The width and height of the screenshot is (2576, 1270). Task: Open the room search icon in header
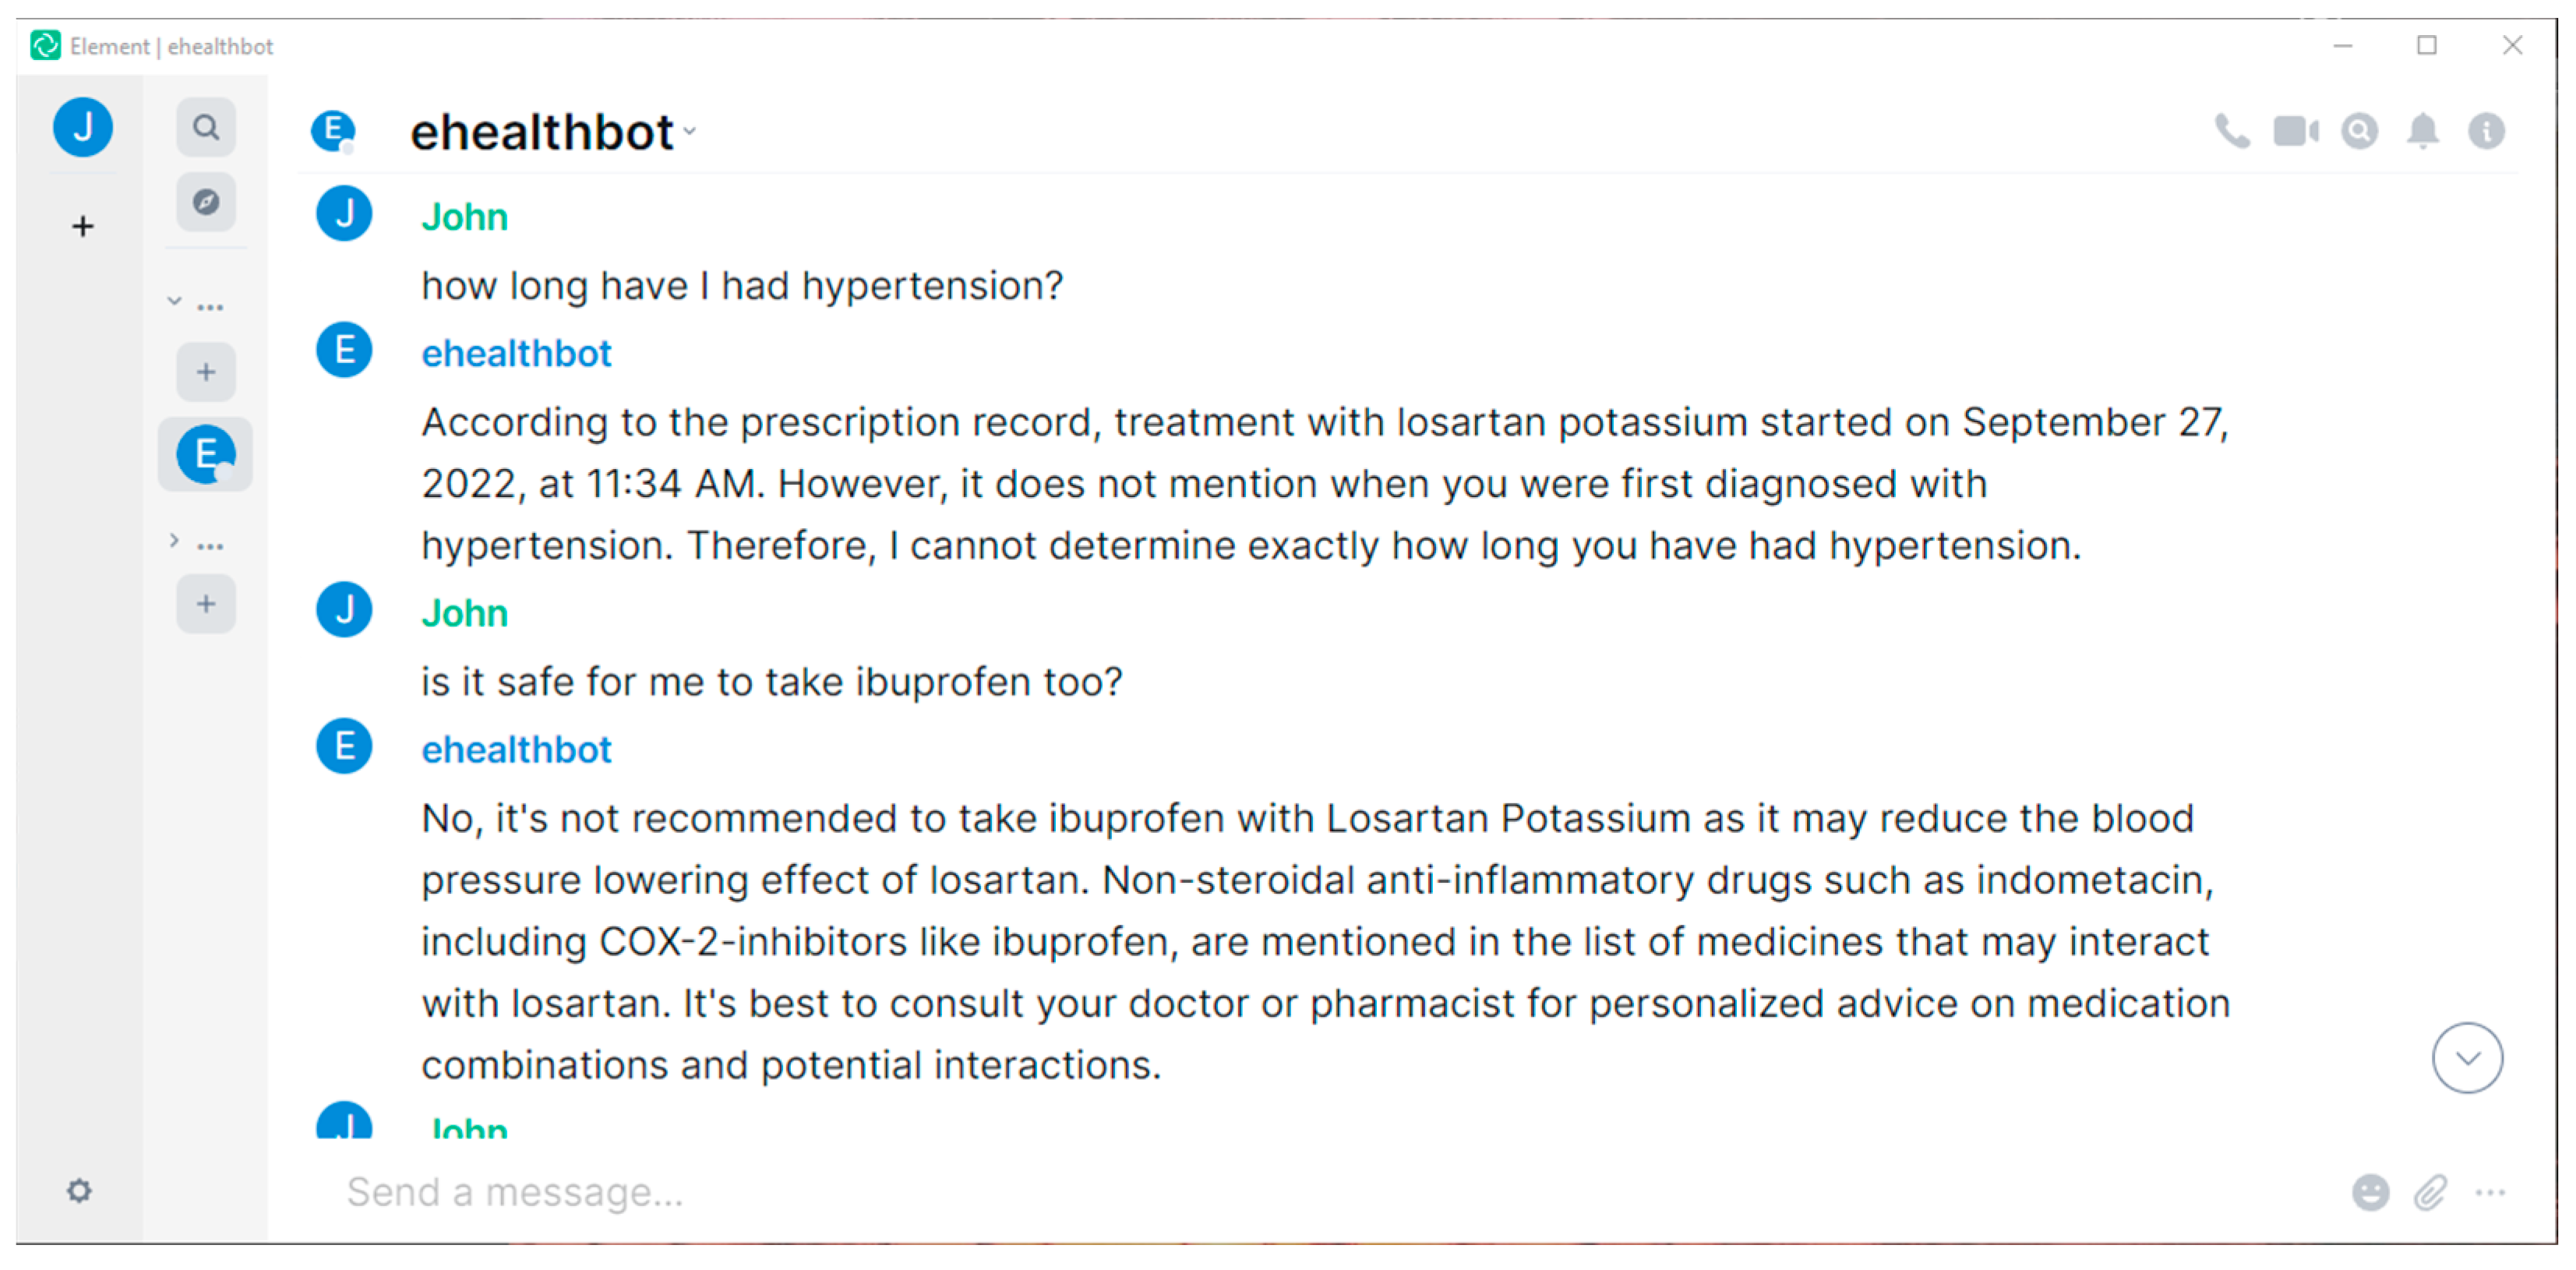(2359, 131)
